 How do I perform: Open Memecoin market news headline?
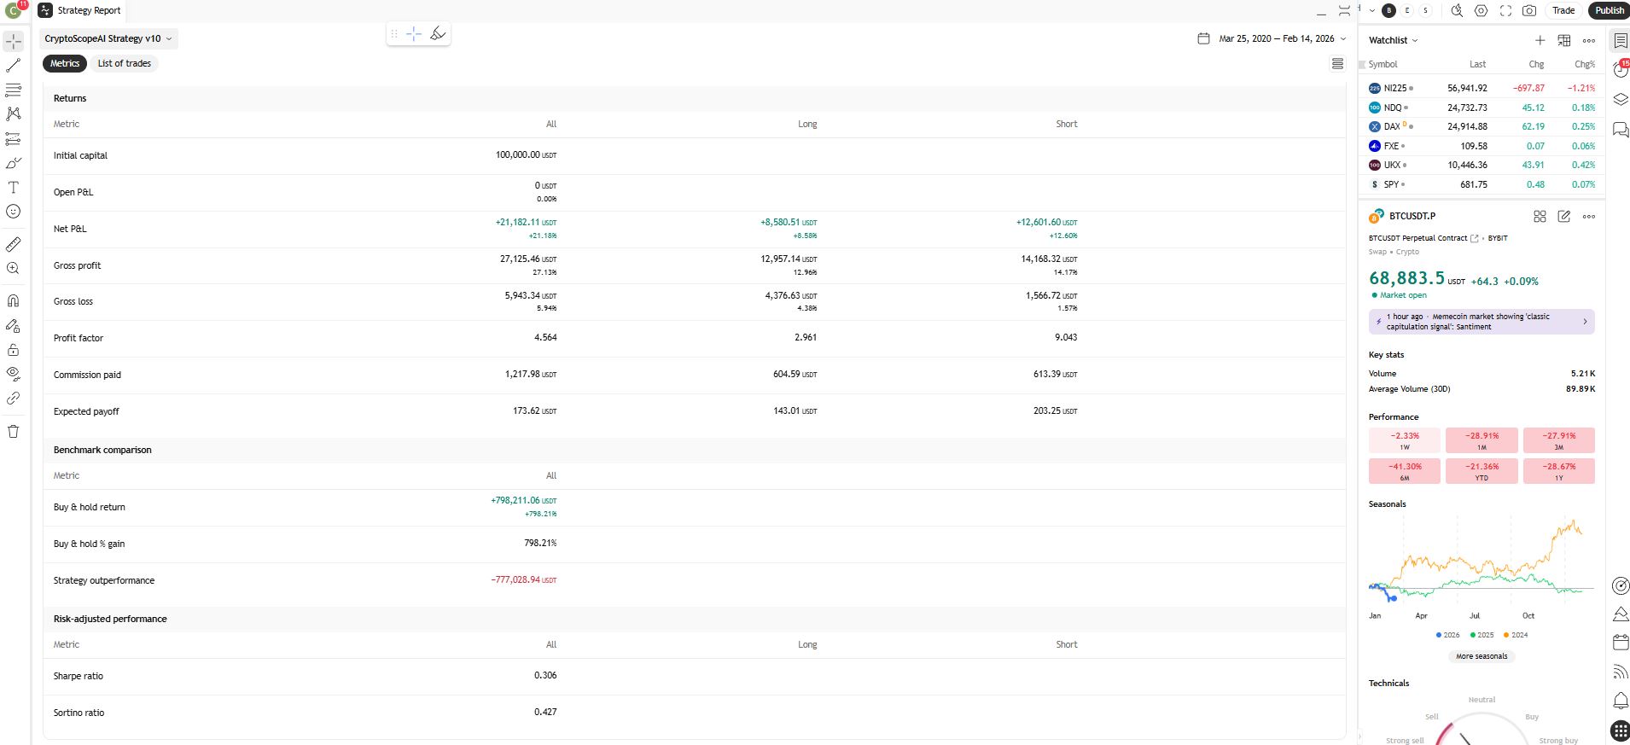click(1482, 322)
